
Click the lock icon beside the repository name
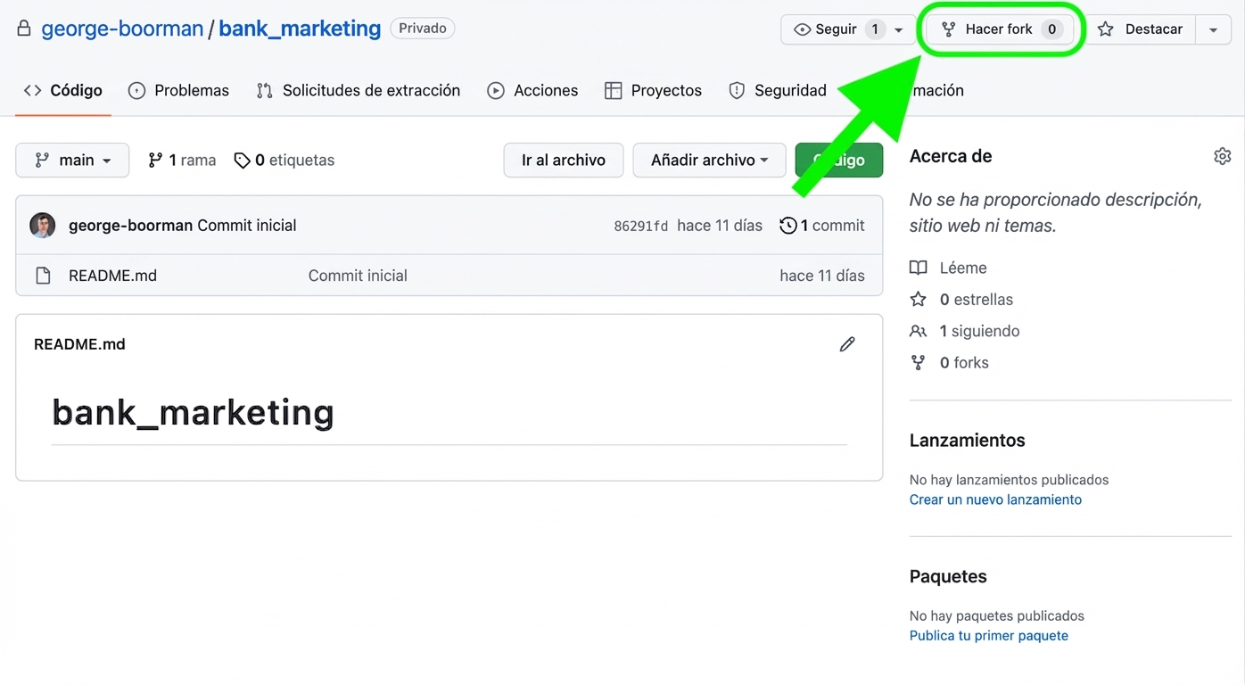pyautogui.click(x=25, y=29)
